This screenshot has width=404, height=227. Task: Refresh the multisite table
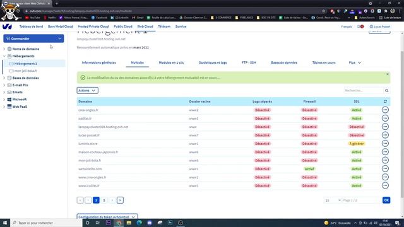point(385,102)
